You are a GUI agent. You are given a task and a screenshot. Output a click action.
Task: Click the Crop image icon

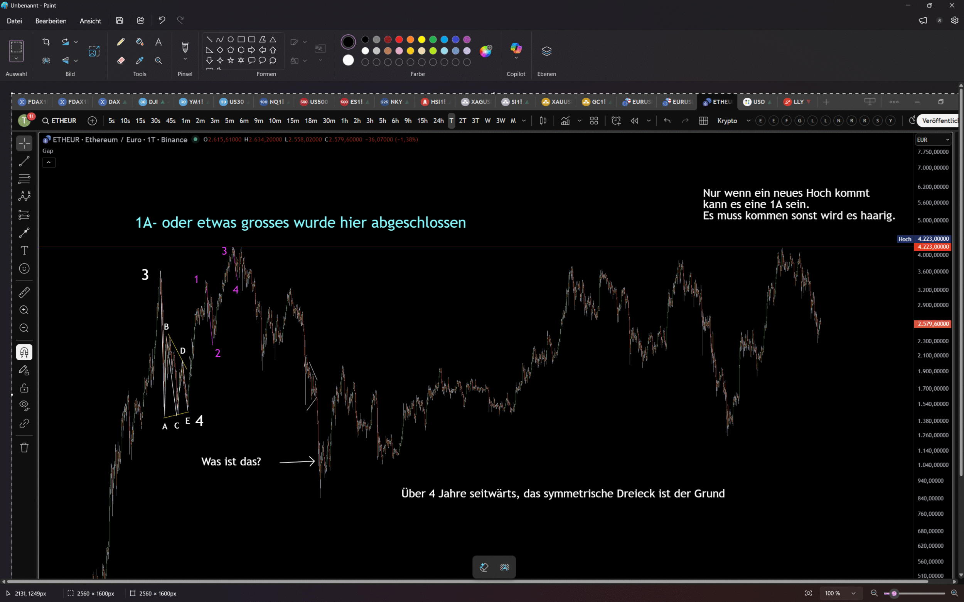pos(46,42)
